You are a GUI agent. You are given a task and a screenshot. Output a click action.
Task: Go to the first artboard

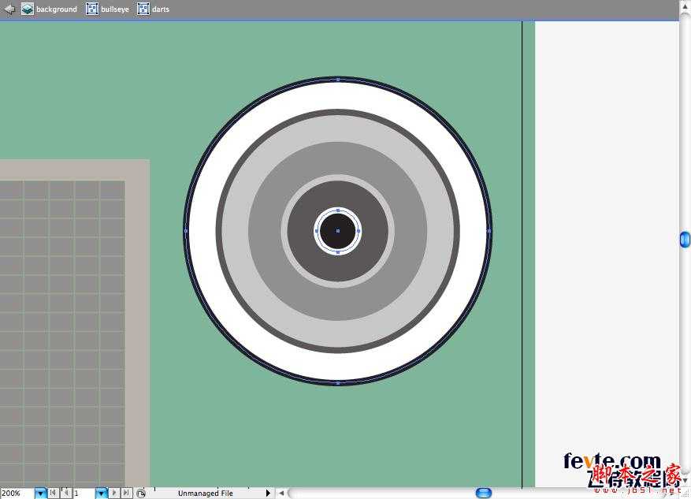pos(53,493)
